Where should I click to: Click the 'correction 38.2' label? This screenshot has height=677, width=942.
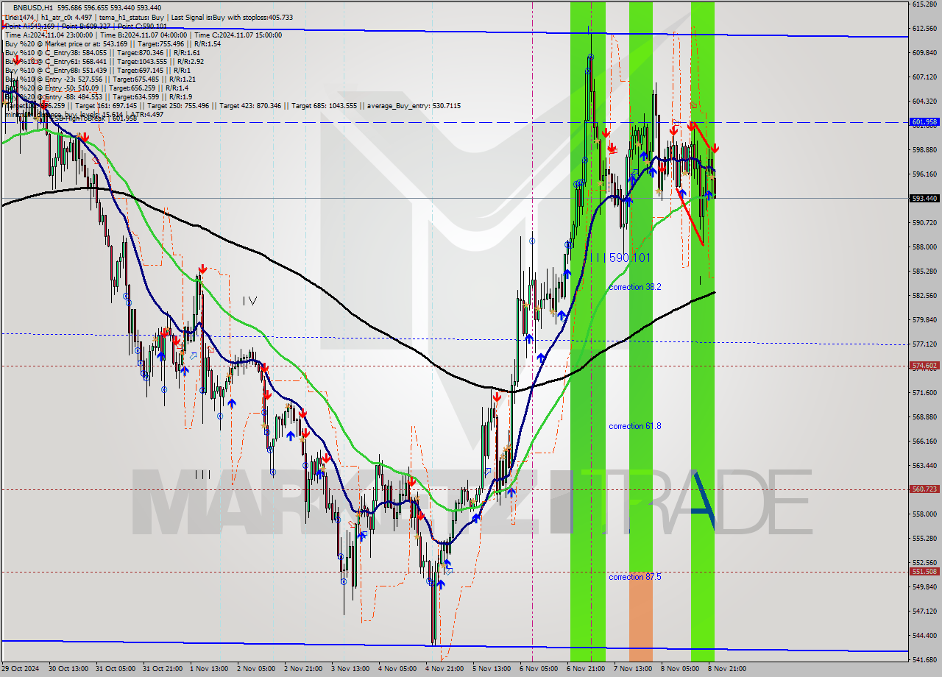(634, 287)
